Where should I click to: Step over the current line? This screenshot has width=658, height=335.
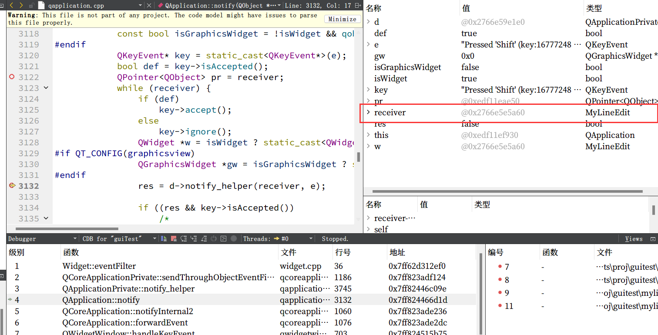184,239
